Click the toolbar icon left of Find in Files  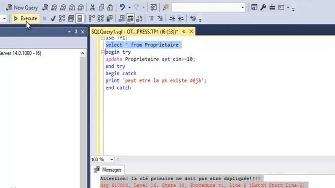(x=153, y=7)
